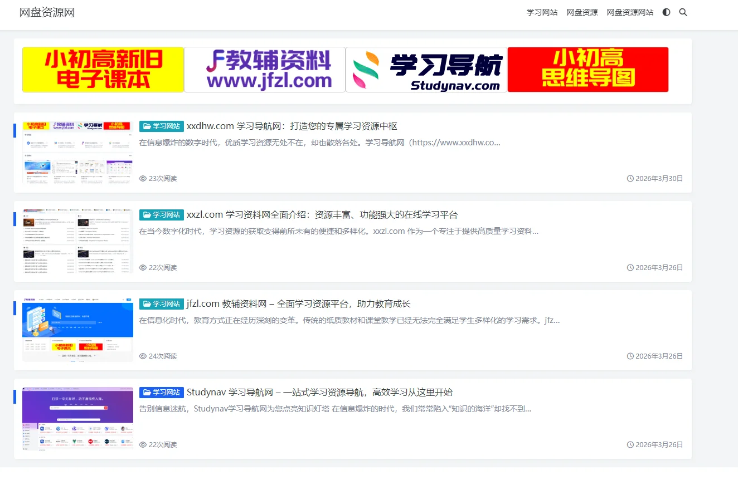Click the clock icon on the Studynav article

click(630, 444)
